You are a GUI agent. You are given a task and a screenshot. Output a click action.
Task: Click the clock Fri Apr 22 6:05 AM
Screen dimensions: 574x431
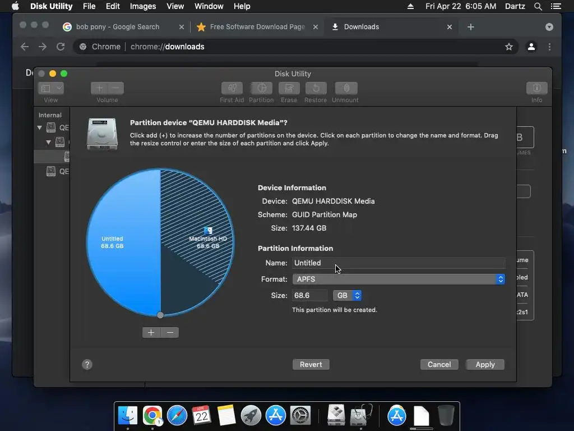point(461,6)
